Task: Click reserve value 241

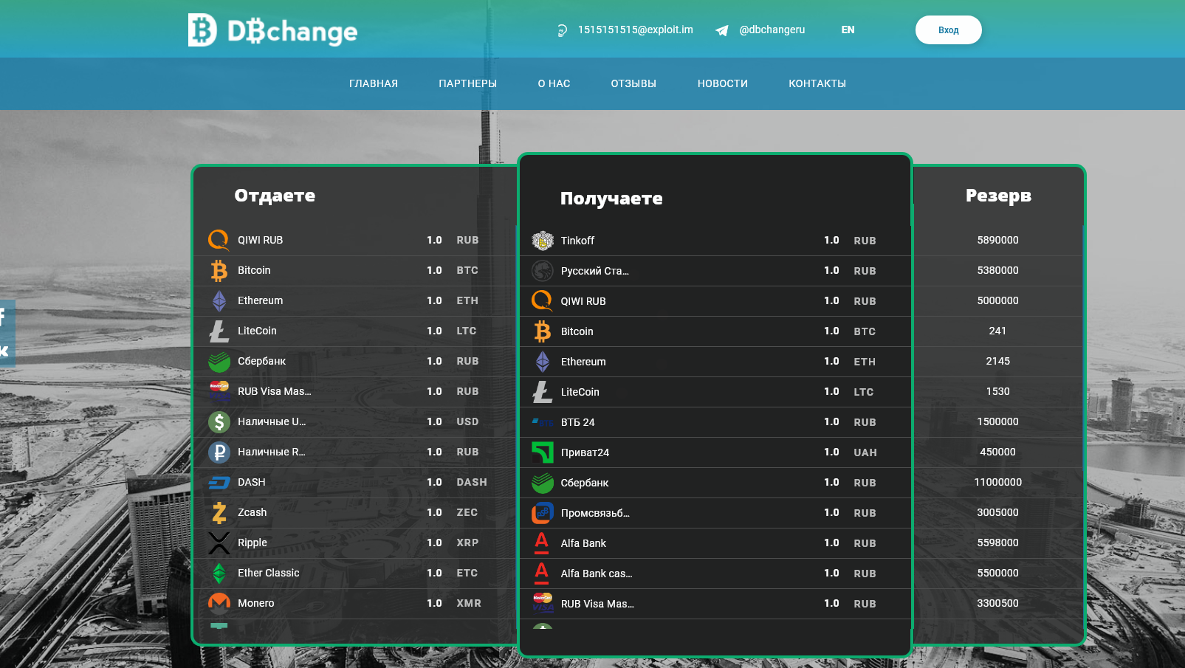Action: (997, 331)
